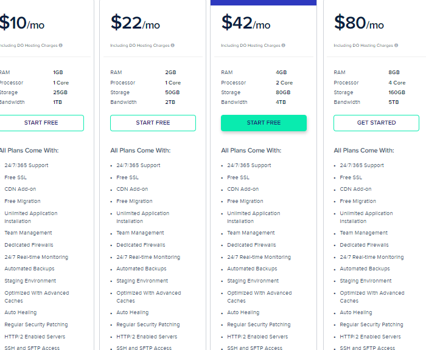The image size is (426, 350).
Task: Choose the highlighted $42/mo Start Free button
Action: 264,123
